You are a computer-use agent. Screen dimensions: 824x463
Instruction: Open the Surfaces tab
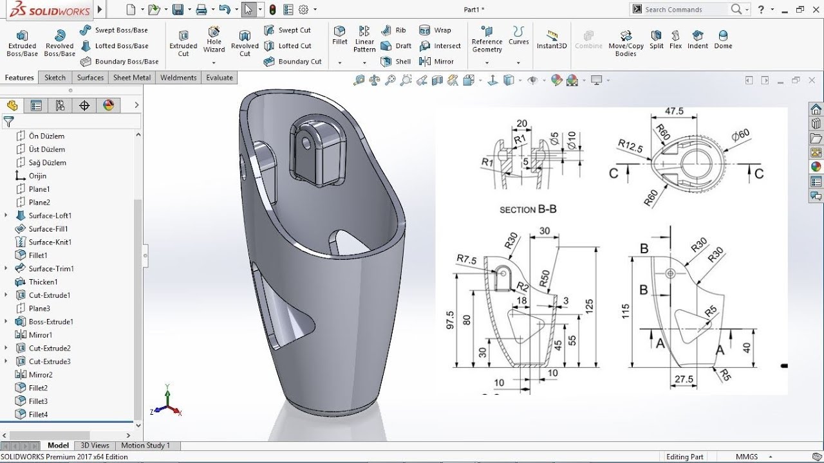(90, 78)
